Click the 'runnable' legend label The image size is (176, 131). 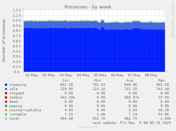pos(18,114)
